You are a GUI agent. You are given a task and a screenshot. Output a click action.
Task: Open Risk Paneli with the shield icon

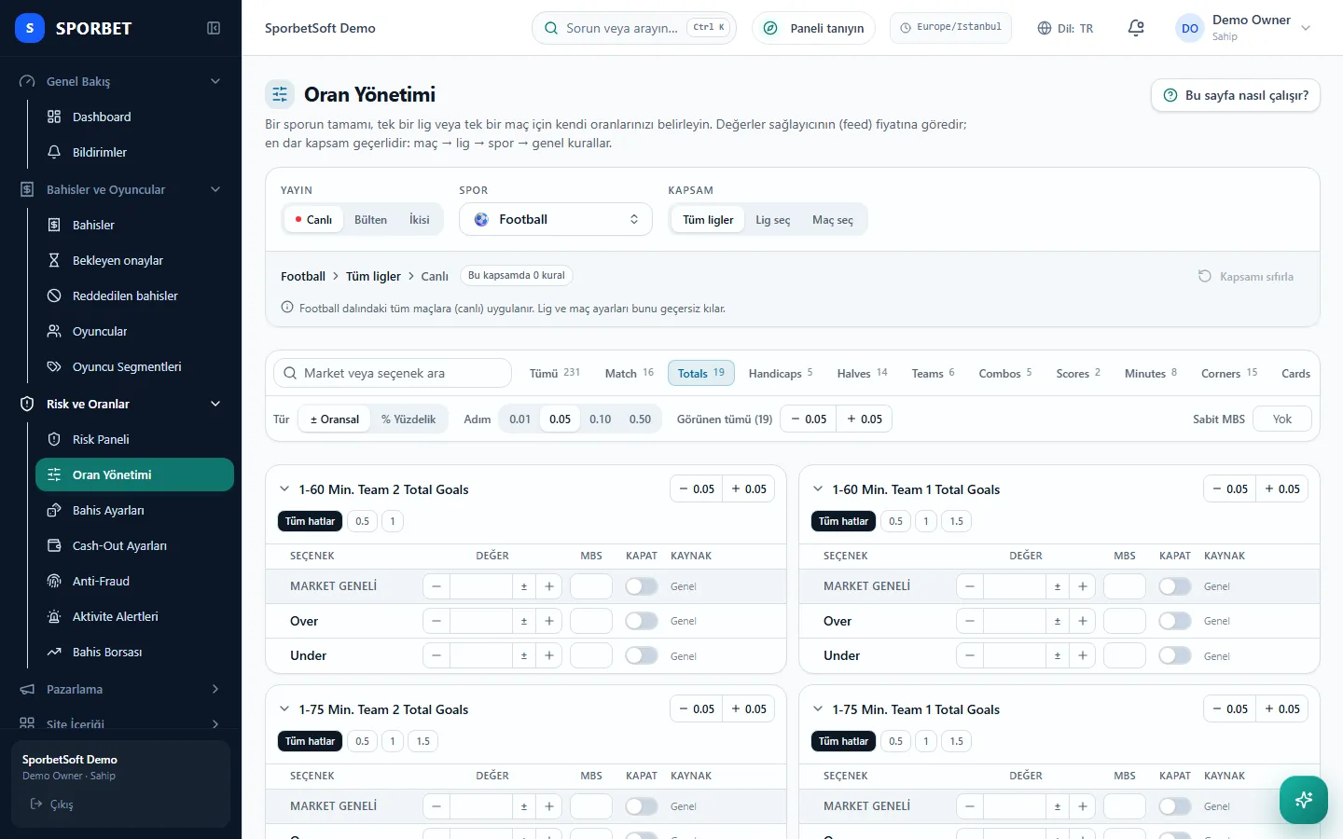click(134, 439)
